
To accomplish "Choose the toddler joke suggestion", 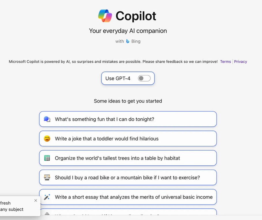I will tap(128, 139).
